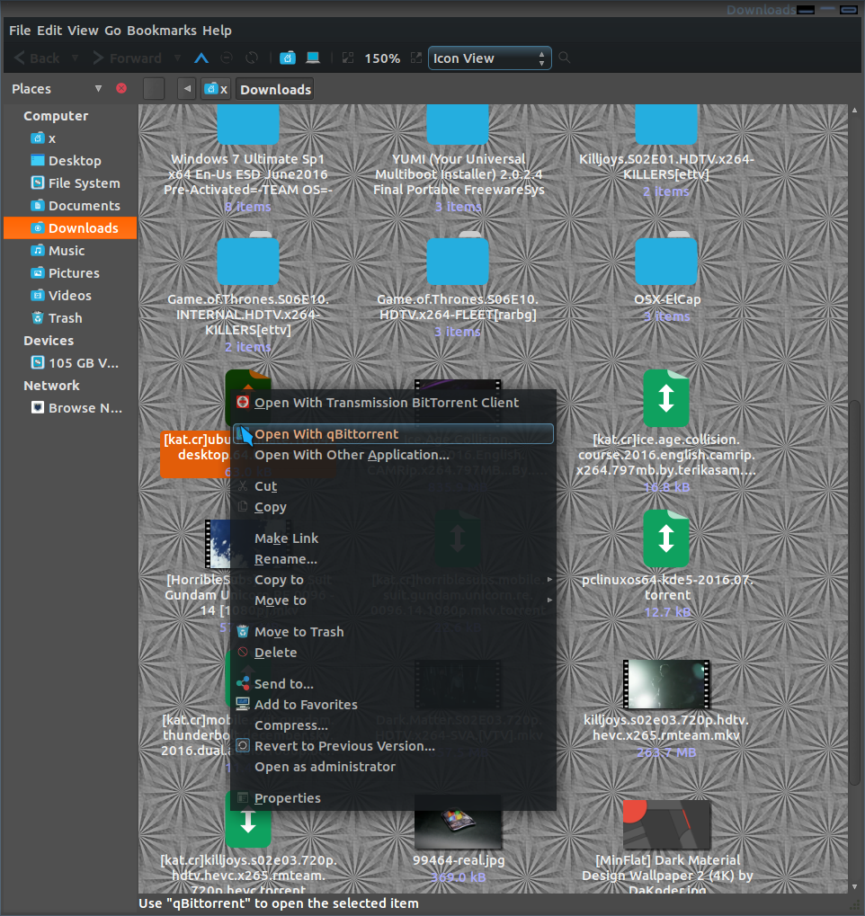Select home folder 'x' in sidebar
This screenshot has width=865, height=916.
(70, 138)
